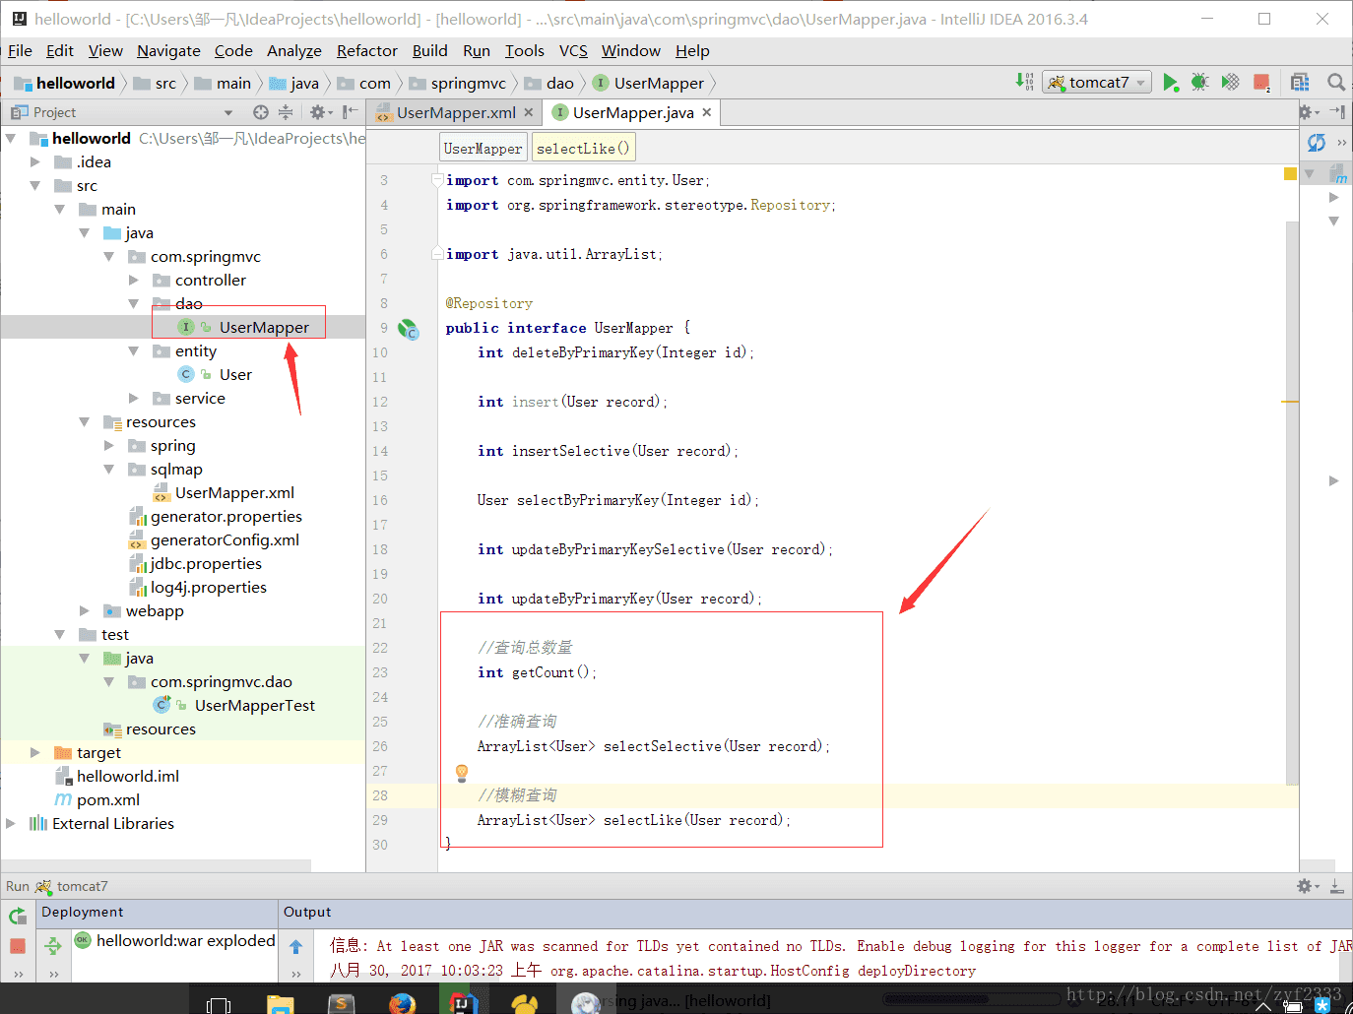
Task: Expand External Libraries node
Action: point(11,823)
